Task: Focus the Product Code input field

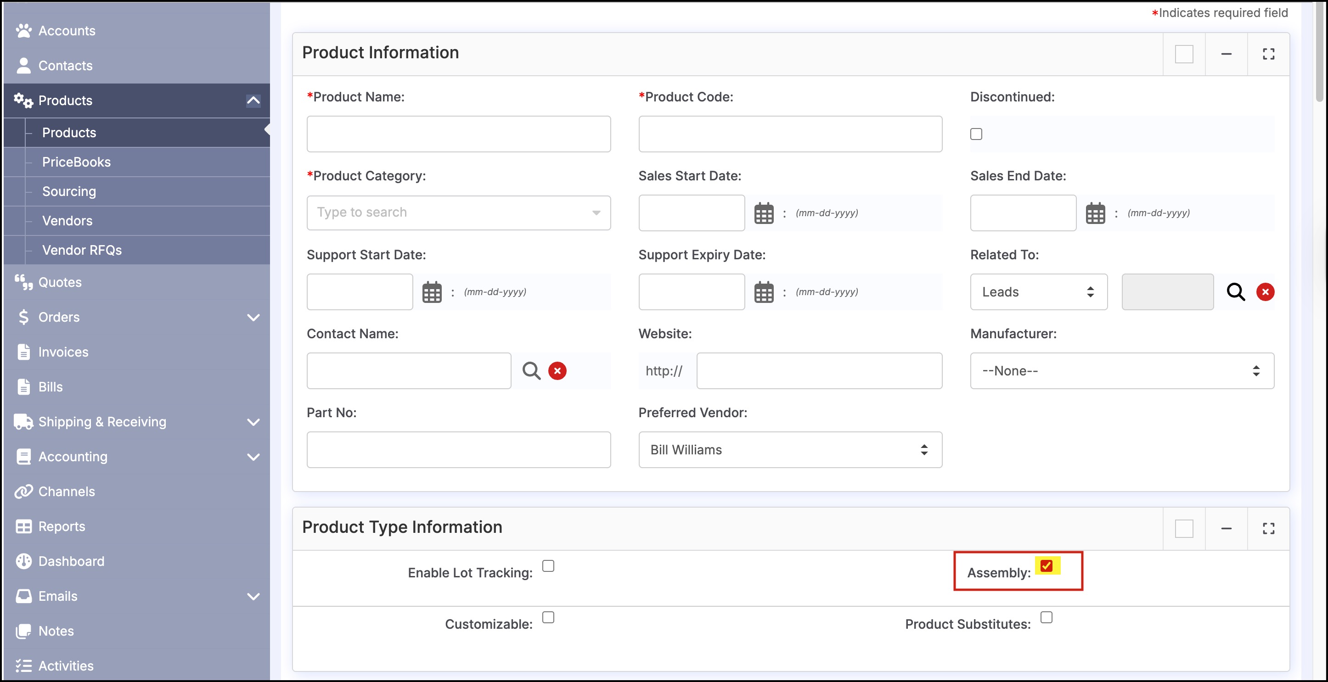Action: 790,134
